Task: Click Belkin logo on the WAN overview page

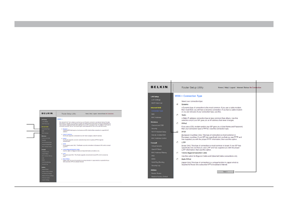Action: click(47, 113)
